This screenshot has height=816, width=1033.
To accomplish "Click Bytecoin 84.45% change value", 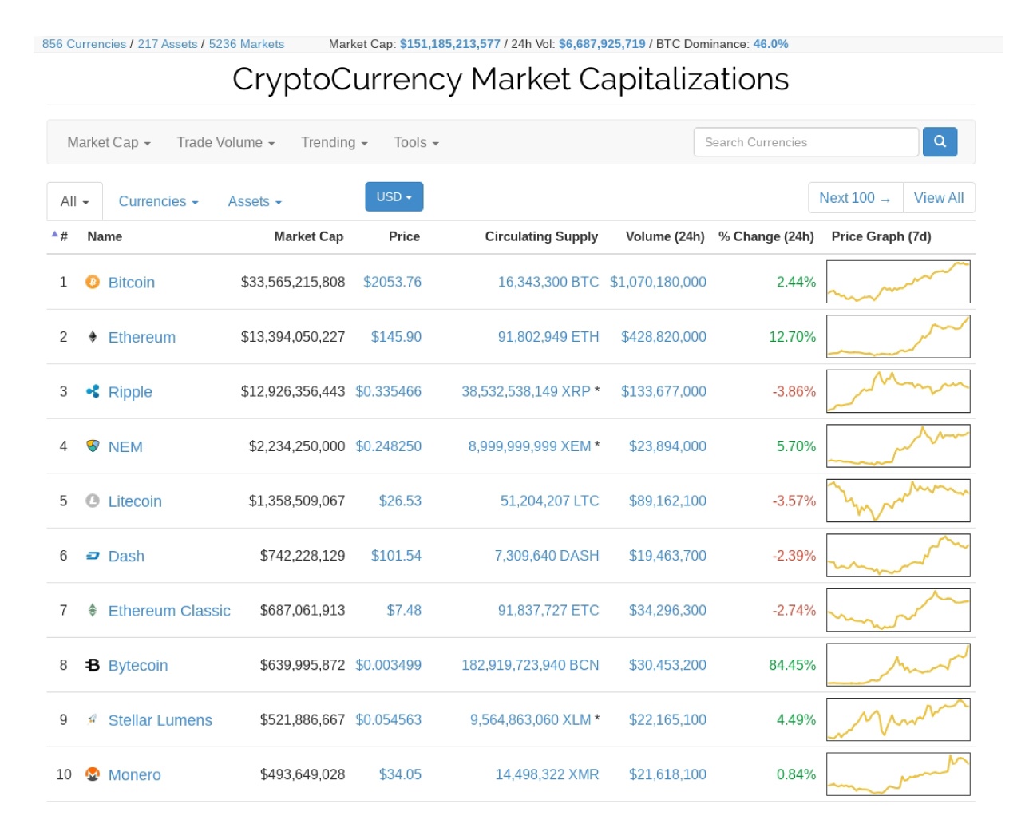I will tap(792, 665).
